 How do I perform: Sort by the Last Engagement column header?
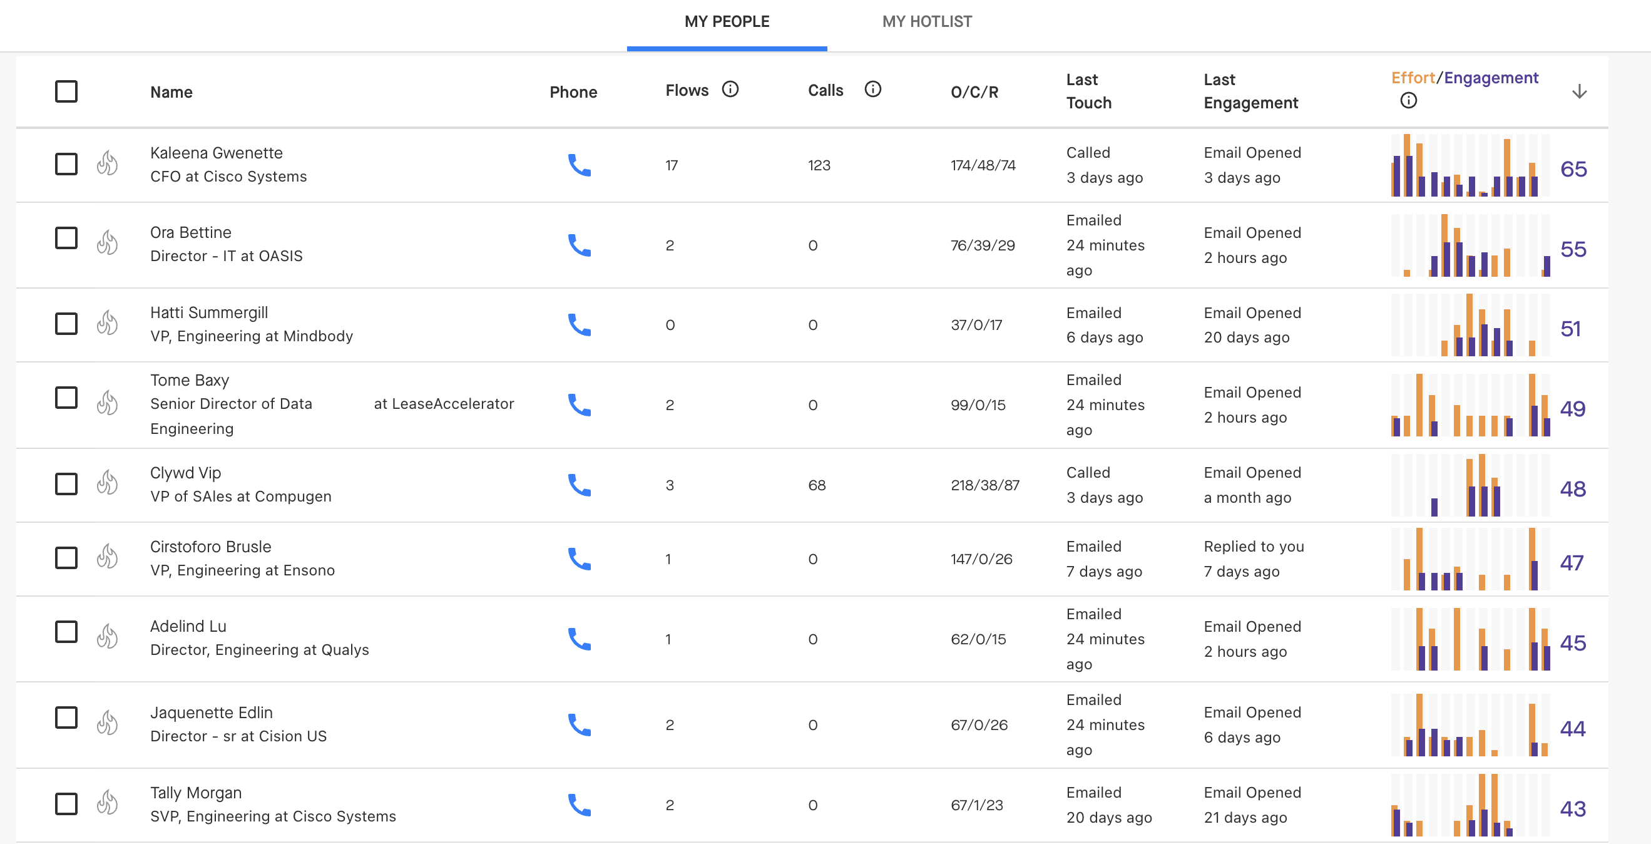coord(1250,91)
